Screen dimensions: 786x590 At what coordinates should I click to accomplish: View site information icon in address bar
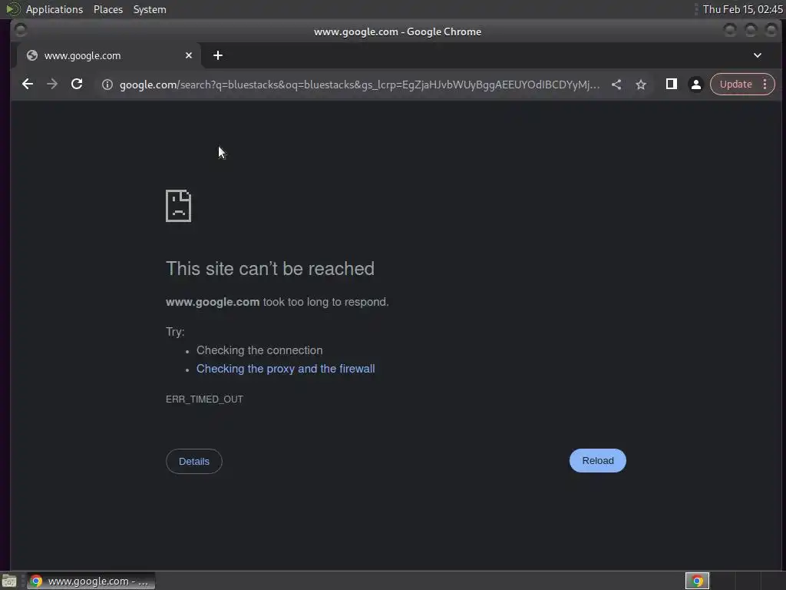pyautogui.click(x=107, y=85)
